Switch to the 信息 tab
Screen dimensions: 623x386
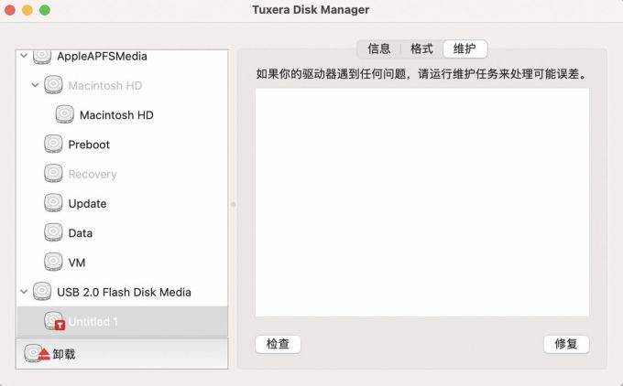[x=379, y=49]
